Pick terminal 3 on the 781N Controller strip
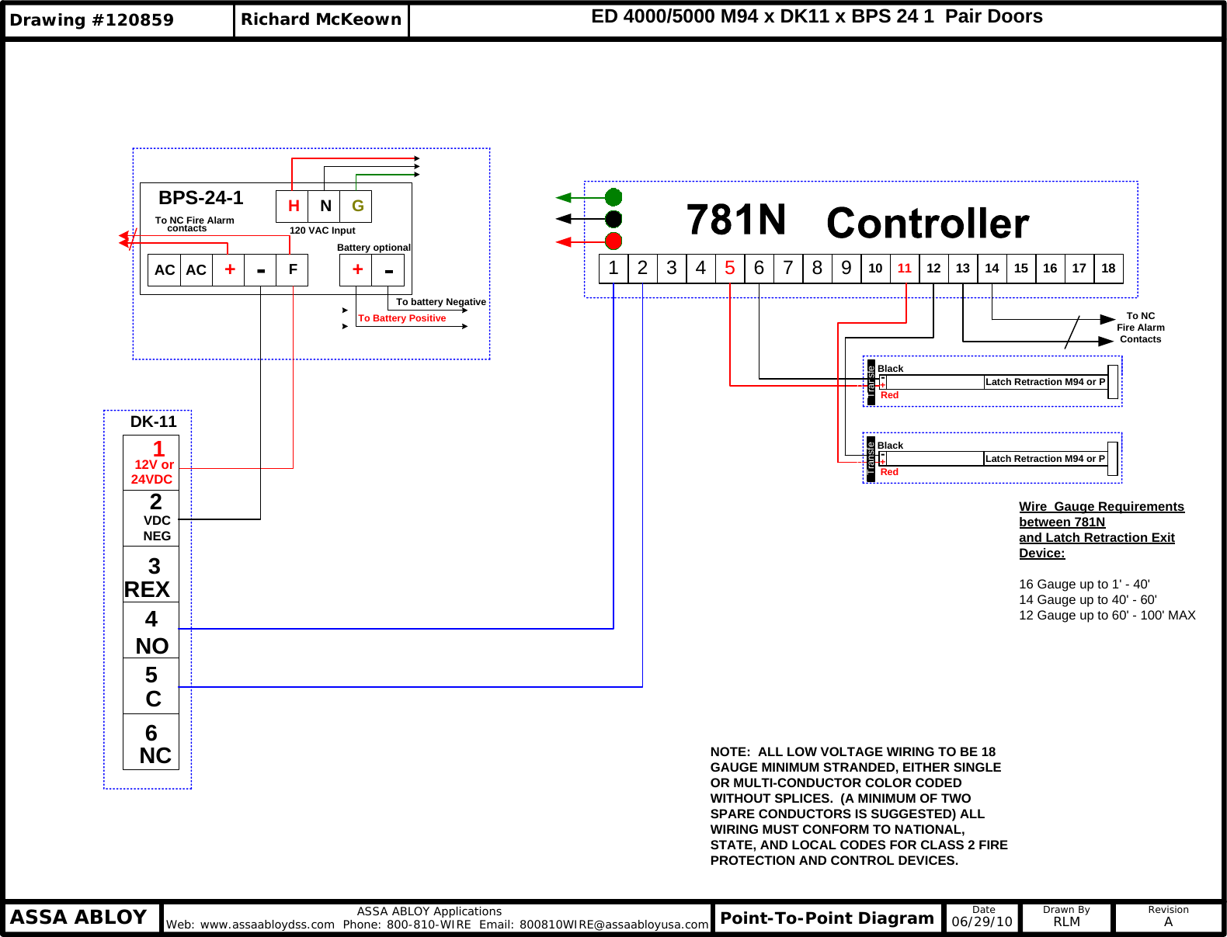The width and height of the screenshot is (1227, 937). pos(672,269)
